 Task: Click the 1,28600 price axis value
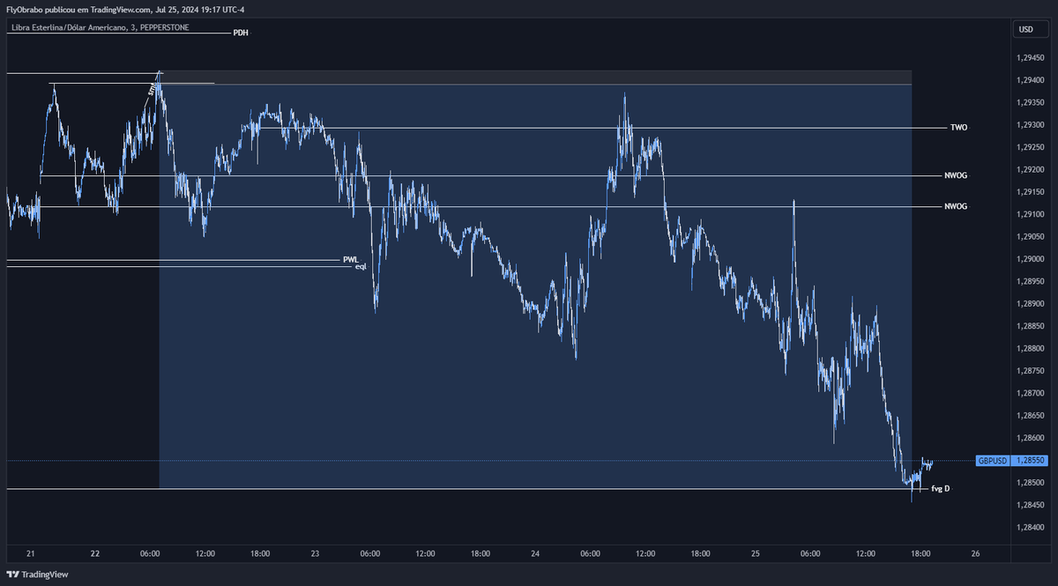[1029, 438]
